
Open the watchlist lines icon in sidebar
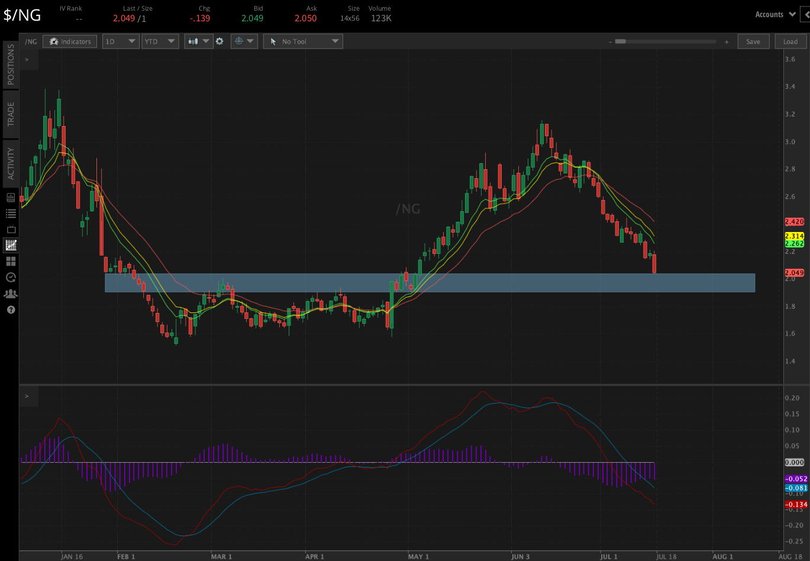[11, 213]
